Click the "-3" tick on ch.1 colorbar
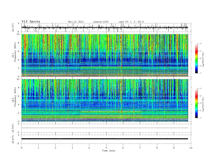The width and height of the screenshot is (215, 166). 200,44
